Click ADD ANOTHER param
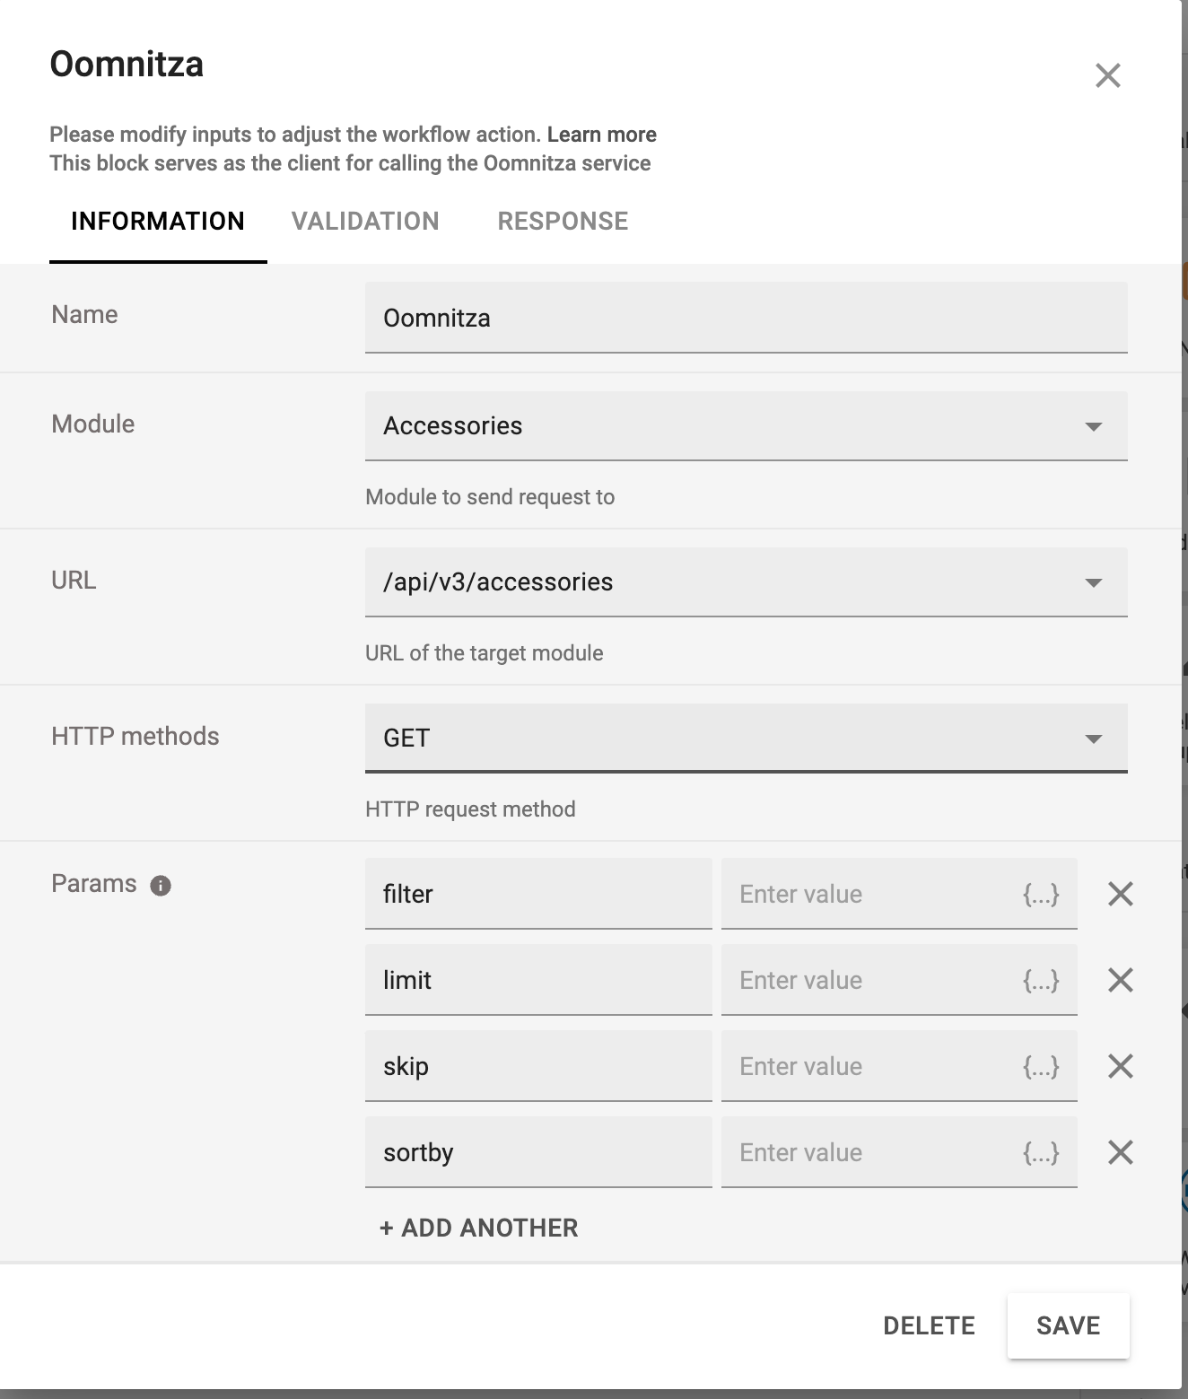The image size is (1188, 1399). coord(479,1228)
